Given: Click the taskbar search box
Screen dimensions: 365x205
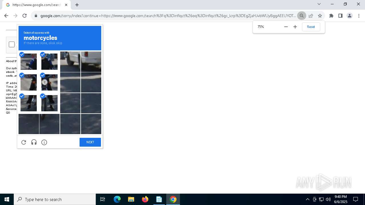Looking at the screenshot, I should [55, 199].
